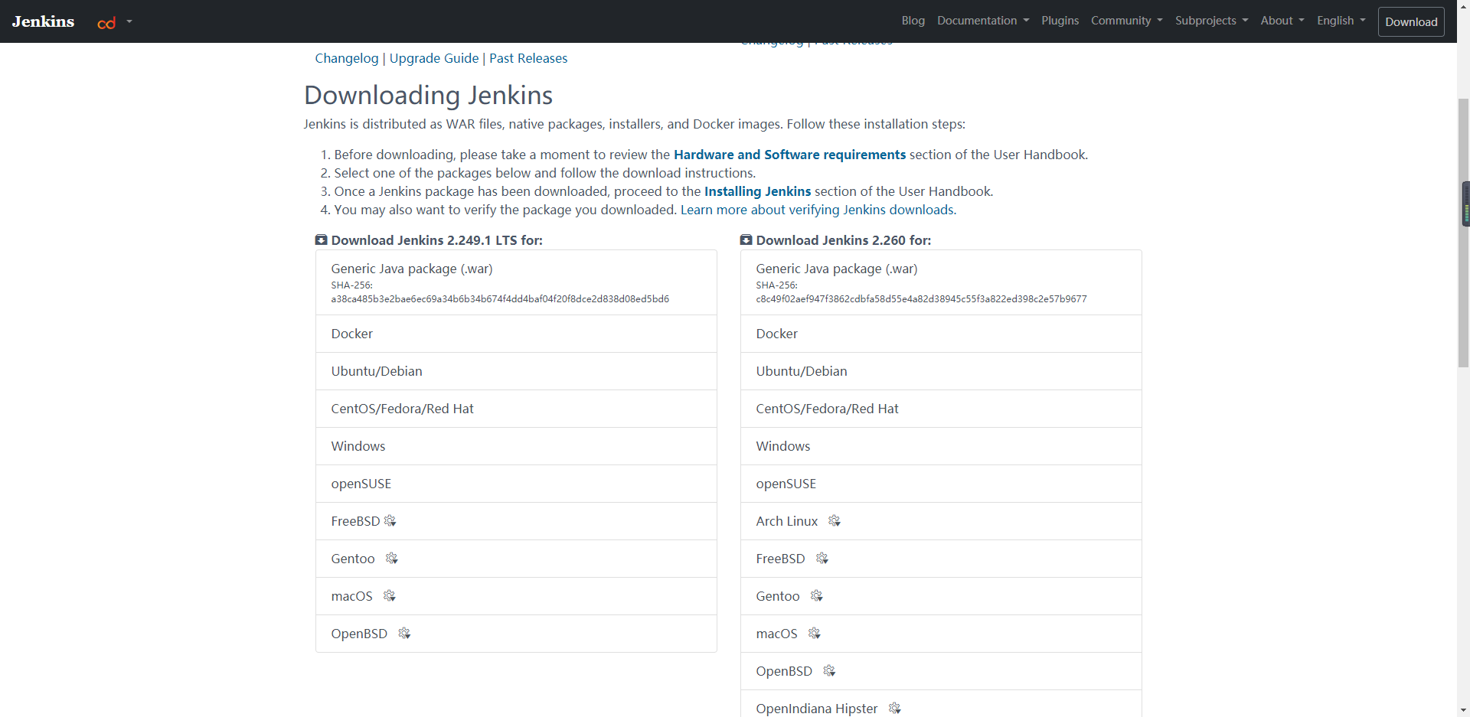Click the Download button in the navbar
The height and width of the screenshot is (717, 1470).
(1411, 21)
